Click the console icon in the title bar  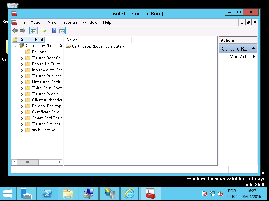pyautogui.click(x=14, y=13)
